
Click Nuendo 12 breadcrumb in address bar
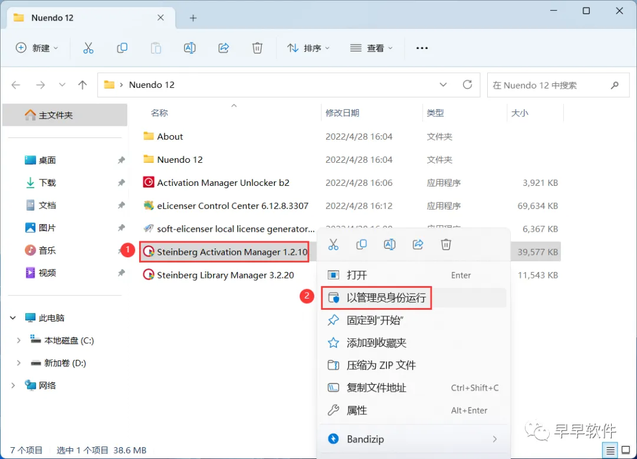[152, 85]
